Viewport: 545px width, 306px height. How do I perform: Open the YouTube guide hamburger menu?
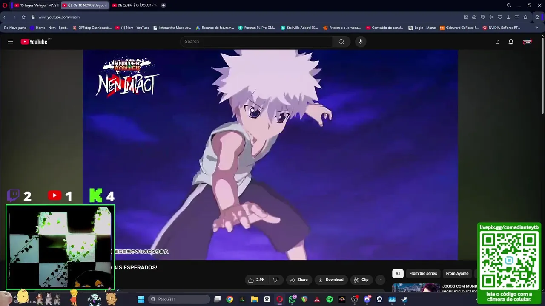[10, 42]
